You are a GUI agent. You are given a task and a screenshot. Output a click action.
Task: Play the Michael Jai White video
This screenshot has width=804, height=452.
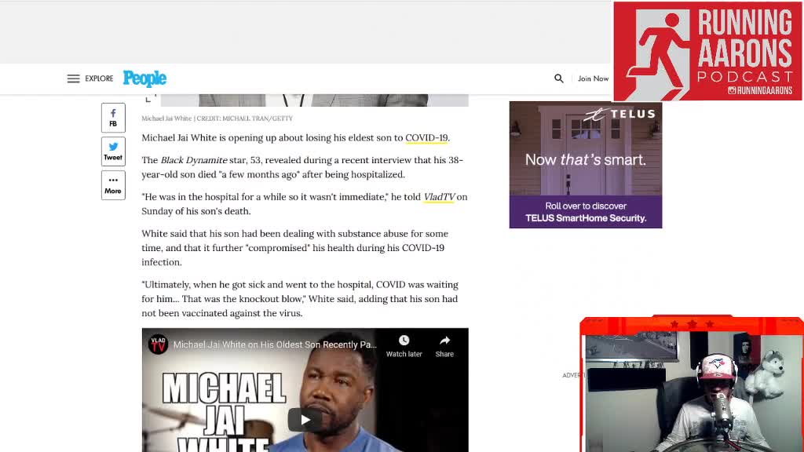(305, 421)
